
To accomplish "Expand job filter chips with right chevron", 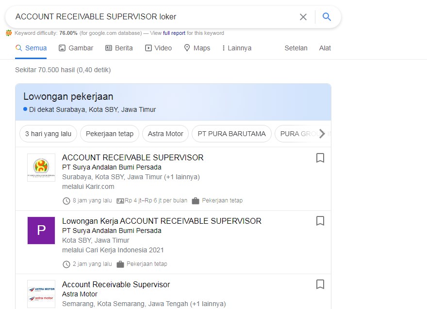I will coord(322,134).
